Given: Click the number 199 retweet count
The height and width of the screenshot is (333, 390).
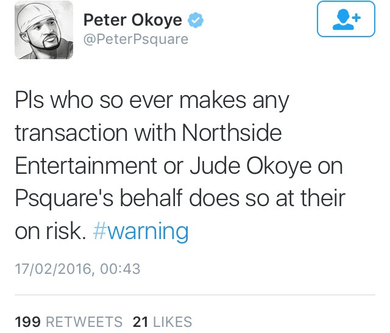Looking at the screenshot, I should coord(28,321).
